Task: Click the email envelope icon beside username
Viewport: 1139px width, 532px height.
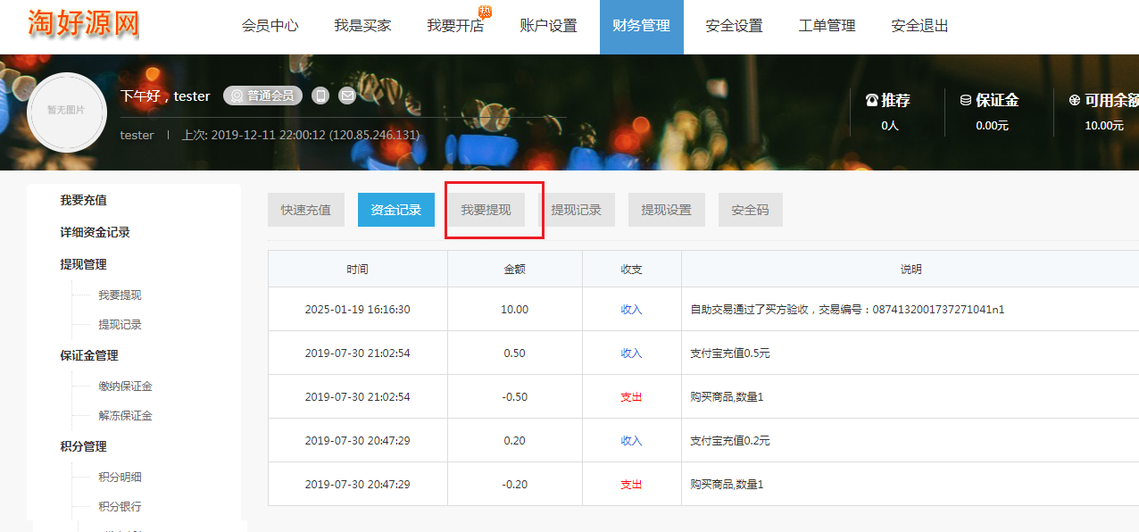Action: pos(347,96)
